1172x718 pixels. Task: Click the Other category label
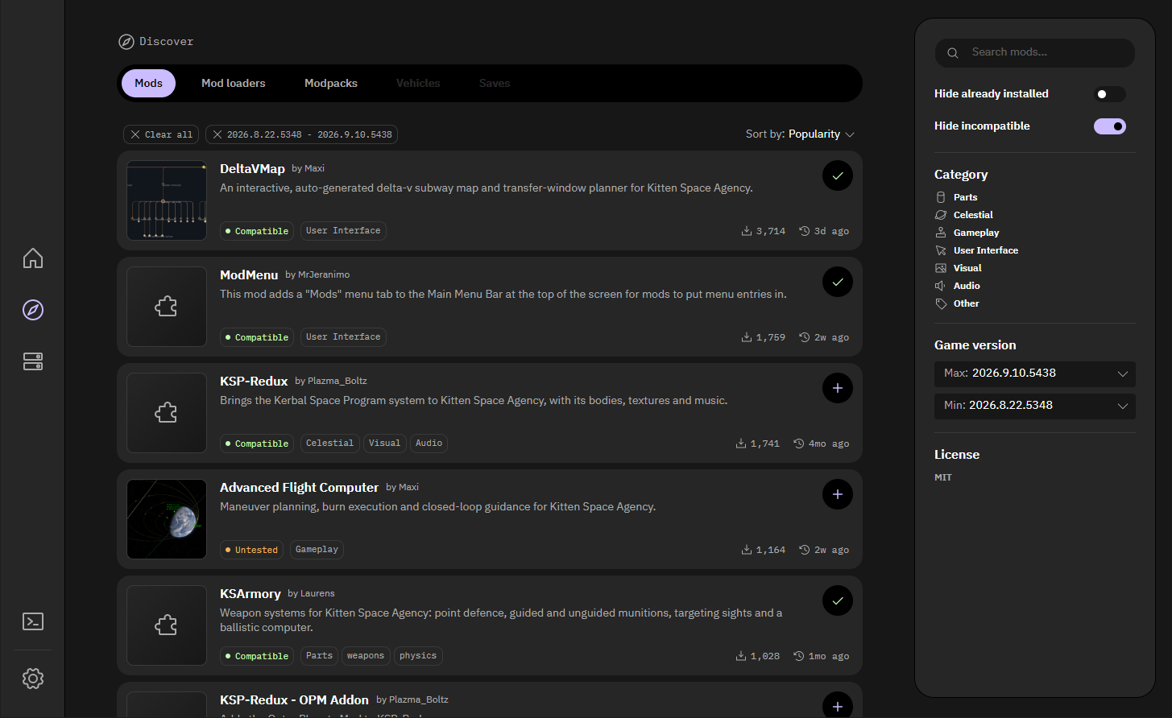967,303
